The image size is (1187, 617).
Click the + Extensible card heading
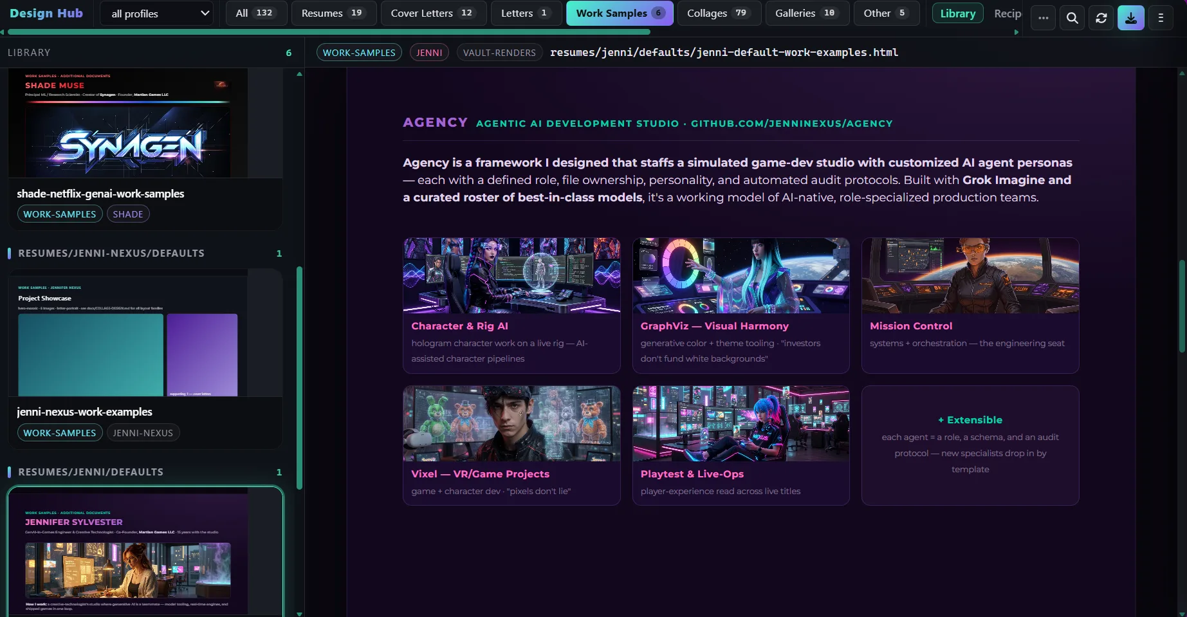pyautogui.click(x=970, y=420)
